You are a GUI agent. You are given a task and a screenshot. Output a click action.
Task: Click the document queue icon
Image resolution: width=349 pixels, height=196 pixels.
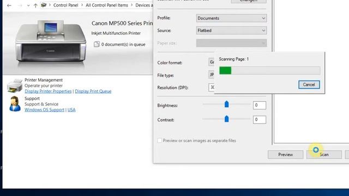click(97, 44)
